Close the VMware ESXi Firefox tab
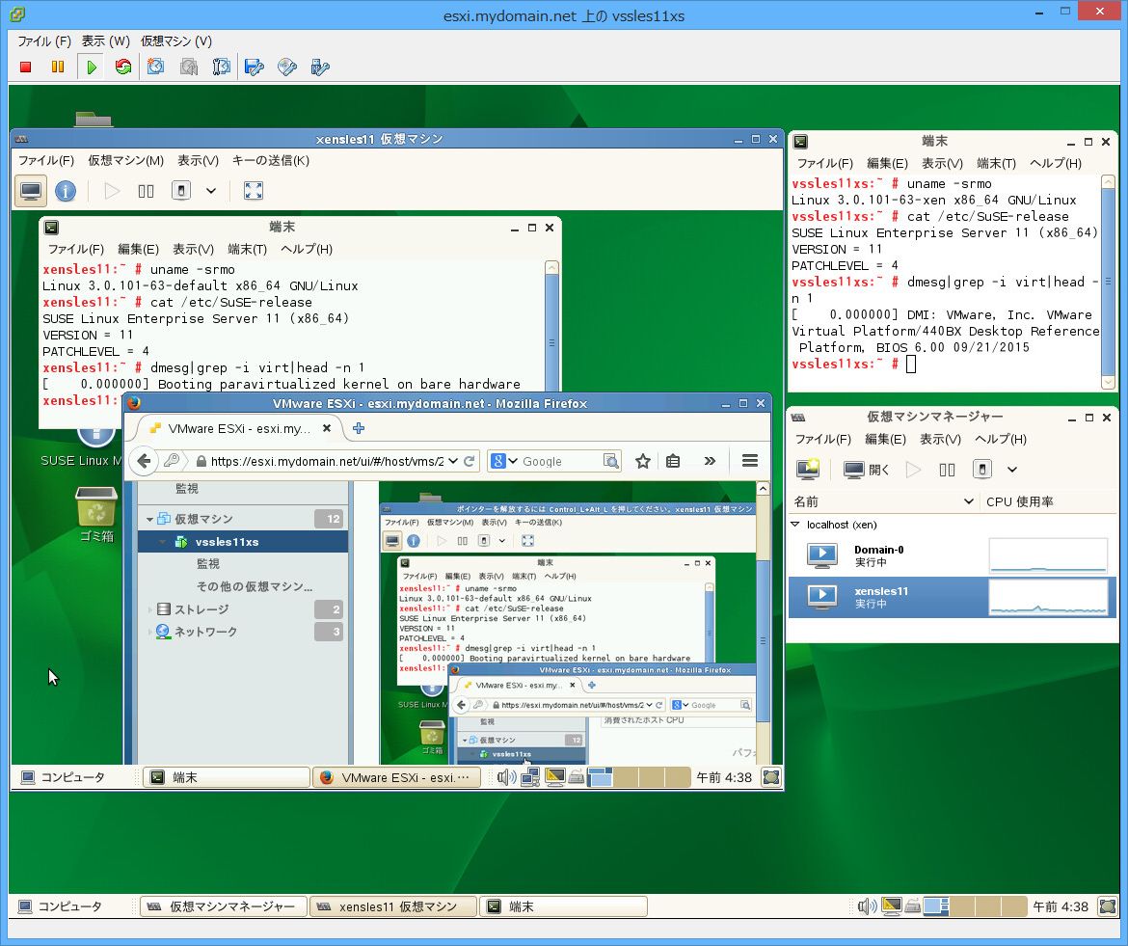The image size is (1128, 946). (327, 429)
